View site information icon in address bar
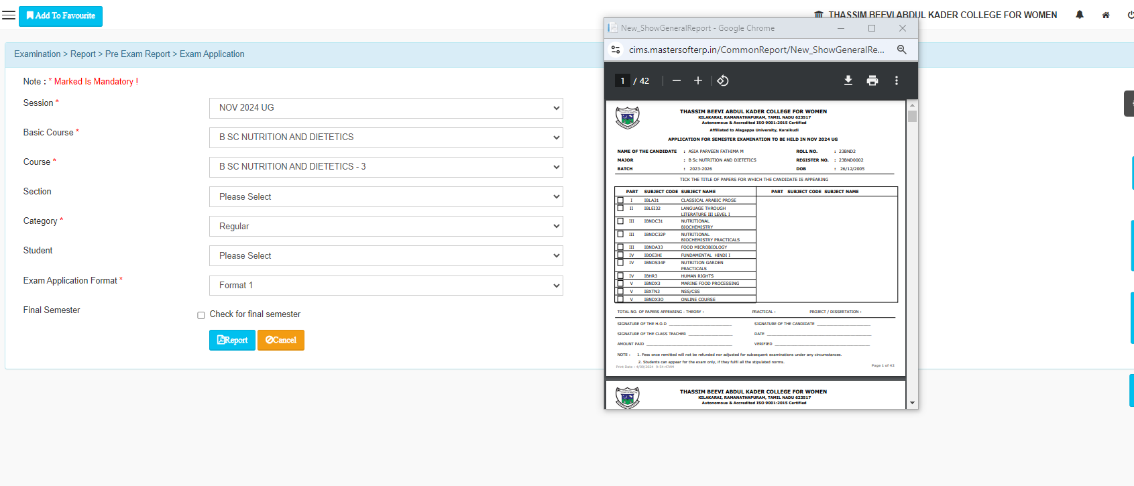Viewport: 1134px width, 486px height. point(616,50)
